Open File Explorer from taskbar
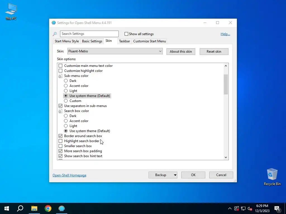This screenshot has width=286, height=214. point(34,208)
